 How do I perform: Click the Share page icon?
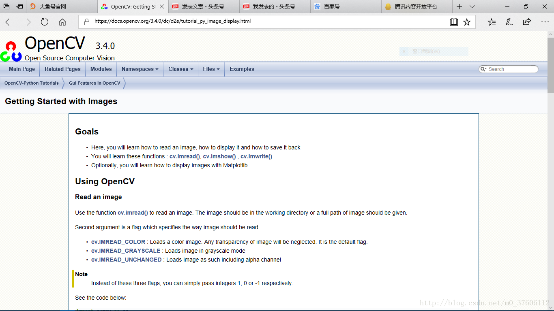pyautogui.click(x=527, y=22)
